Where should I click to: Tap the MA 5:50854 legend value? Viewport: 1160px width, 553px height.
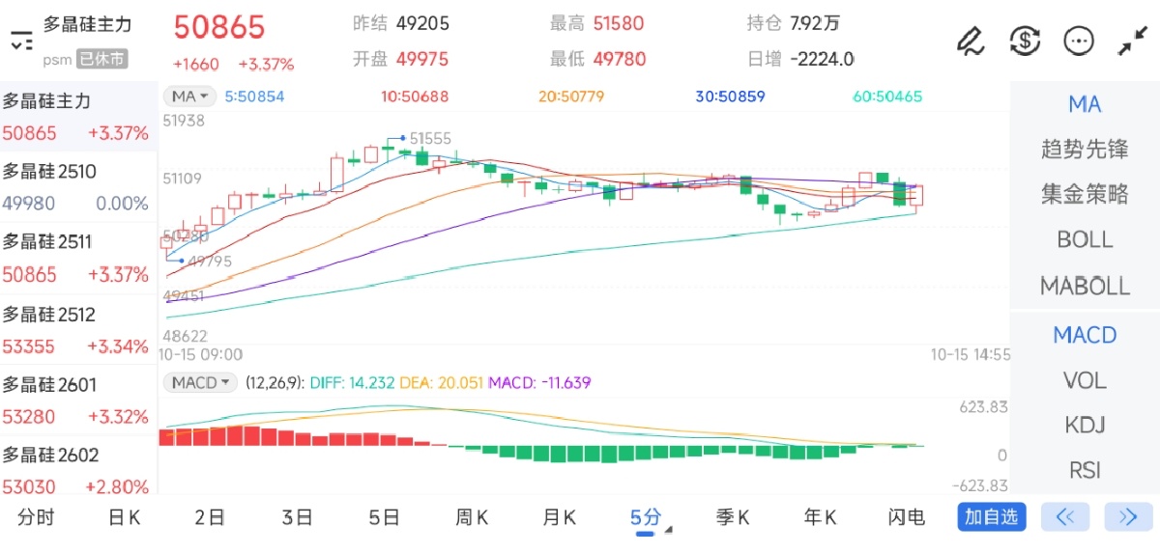255,97
